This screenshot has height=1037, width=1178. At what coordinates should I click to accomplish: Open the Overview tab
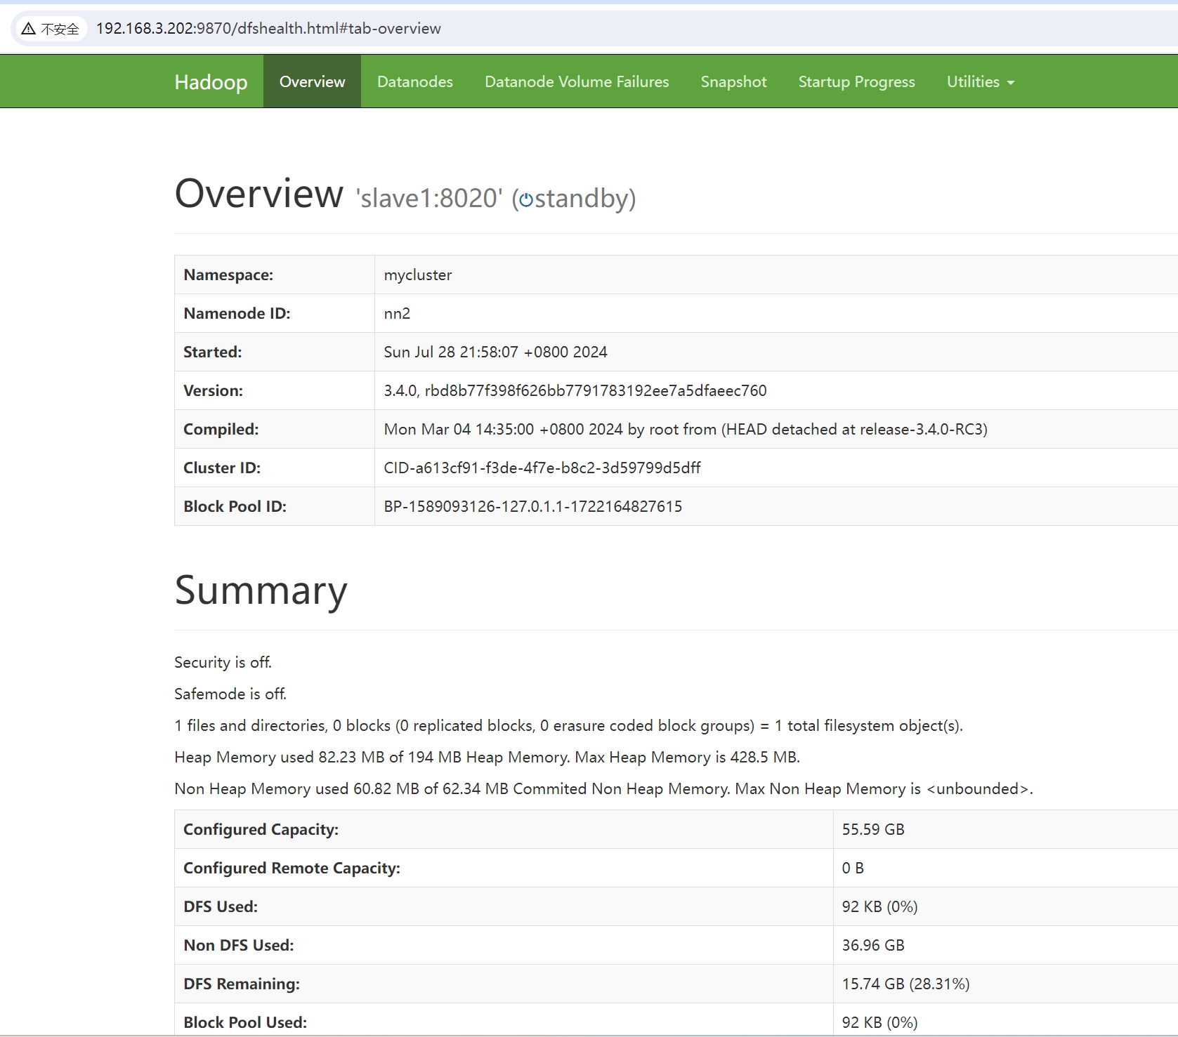(x=312, y=81)
